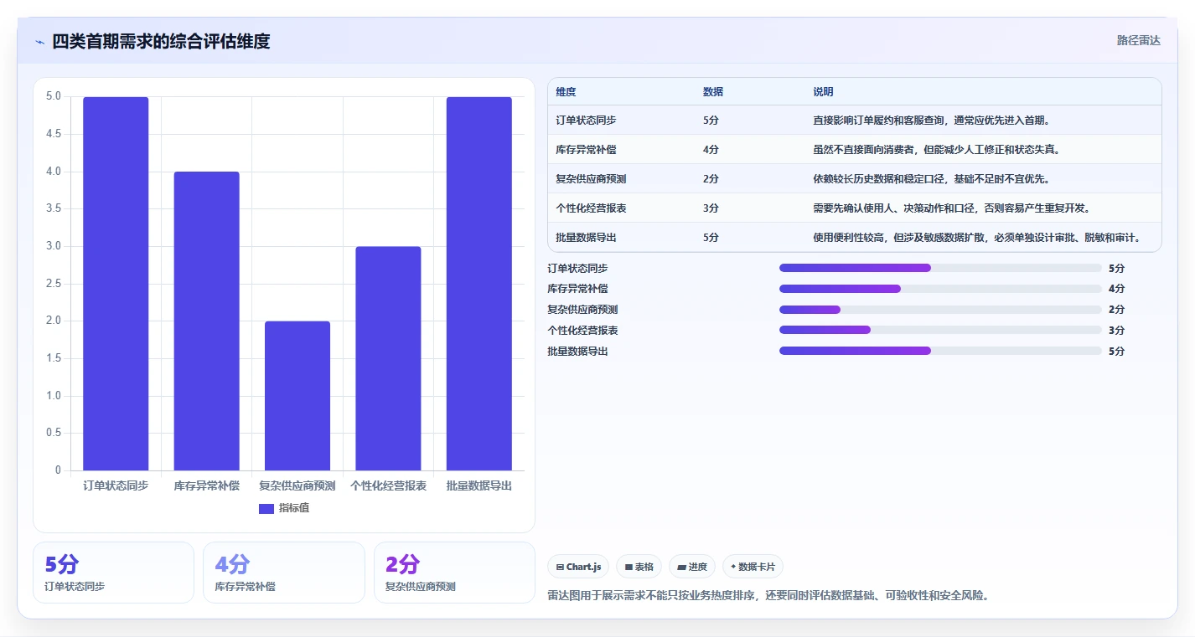Select the 批量数据导出 table row name cell

586,238
